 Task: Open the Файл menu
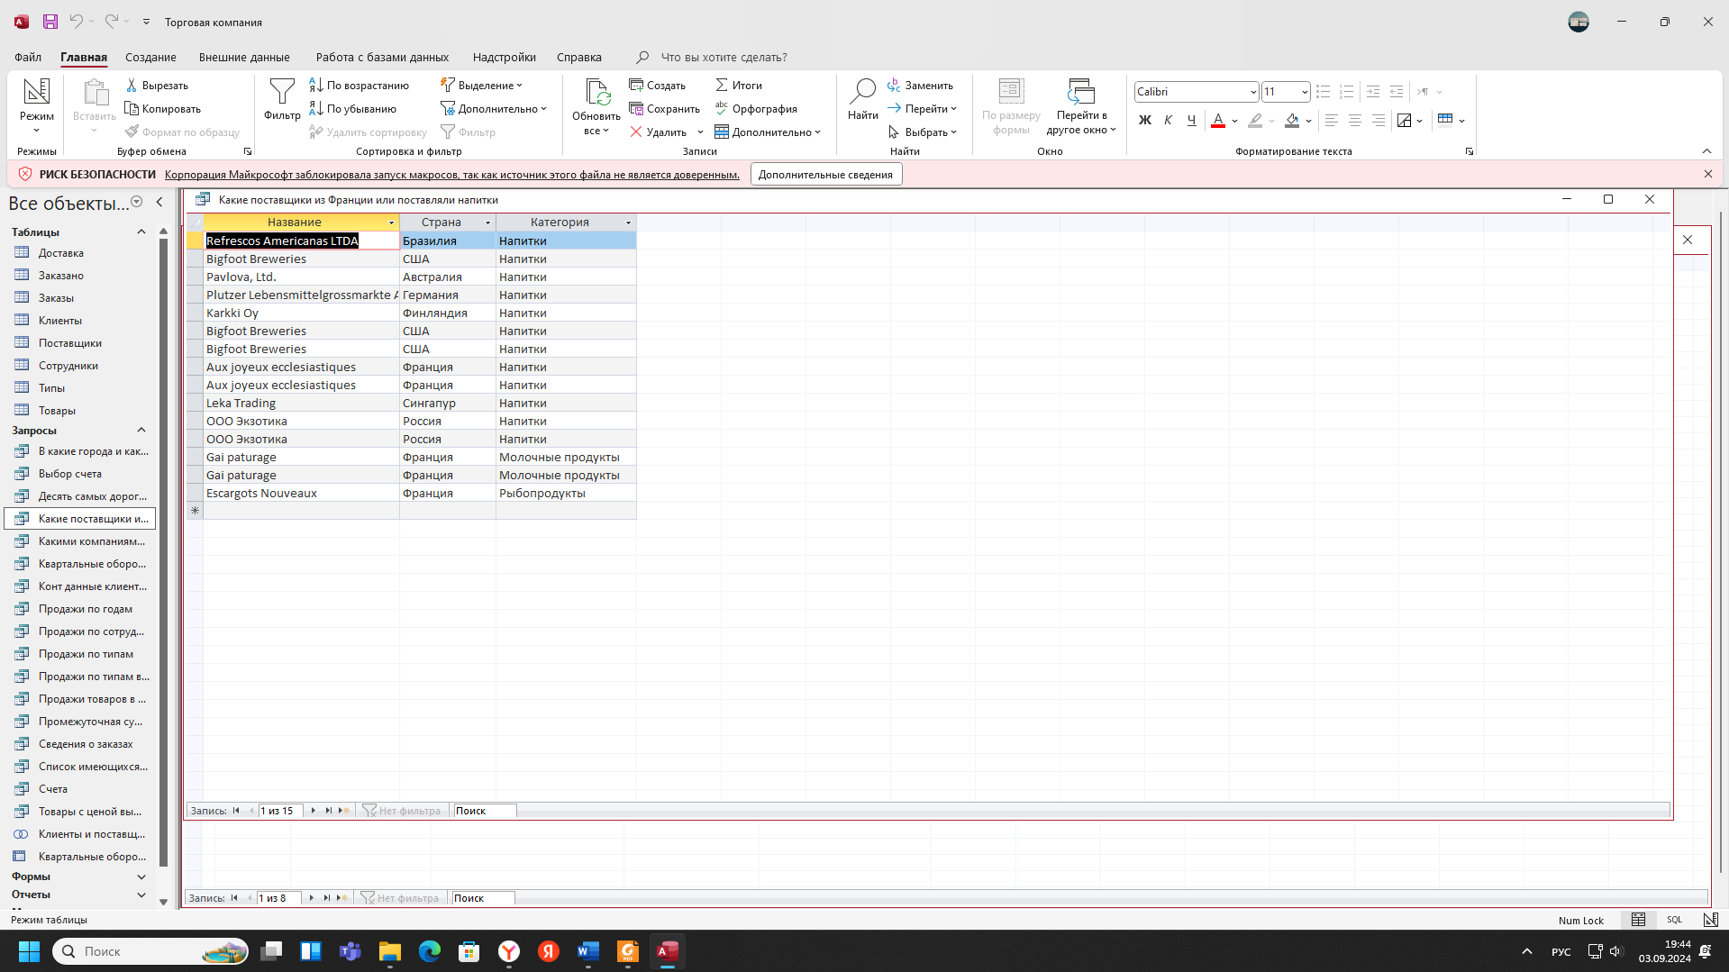coord(28,57)
